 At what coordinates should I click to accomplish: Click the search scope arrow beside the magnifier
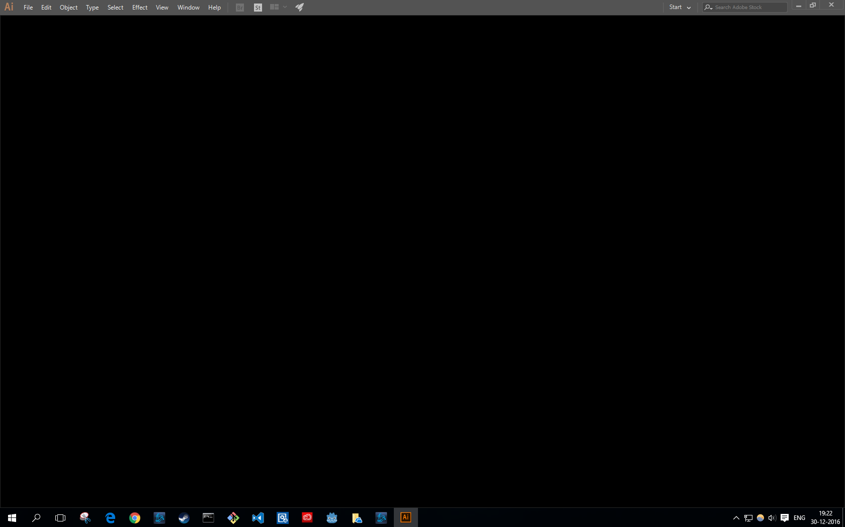click(x=711, y=7)
